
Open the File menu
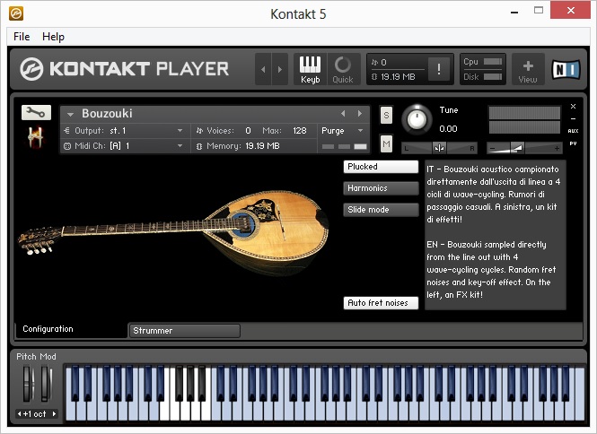pyautogui.click(x=22, y=37)
